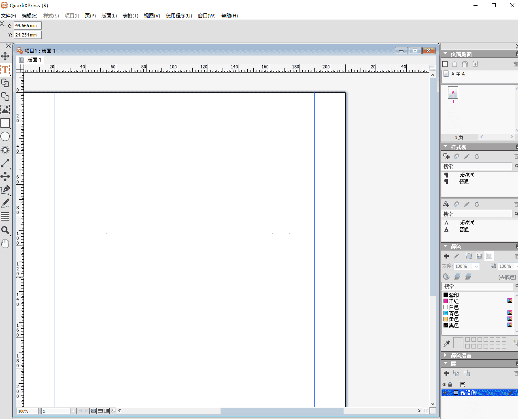Viewport: 518px width, 419px height.
Task: Click the frame color icon in Colors panel
Action: pos(469,256)
